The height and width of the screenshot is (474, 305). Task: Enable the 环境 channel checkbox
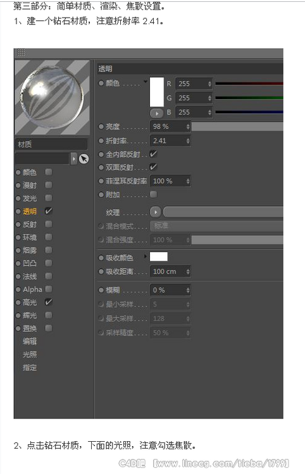(x=49, y=237)
